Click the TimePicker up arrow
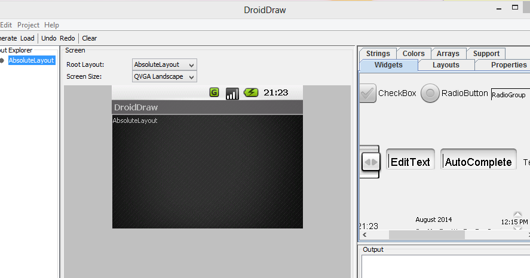The height and width of the screenshot is (278, 530). (517, 214)
